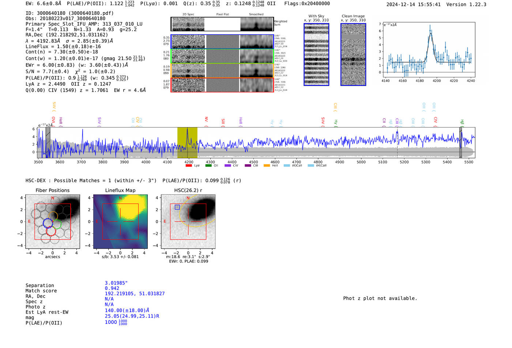Click the blue fiber circle in Fiber Positions
Viewport: 512px width, 348px height.
(48, 223)
